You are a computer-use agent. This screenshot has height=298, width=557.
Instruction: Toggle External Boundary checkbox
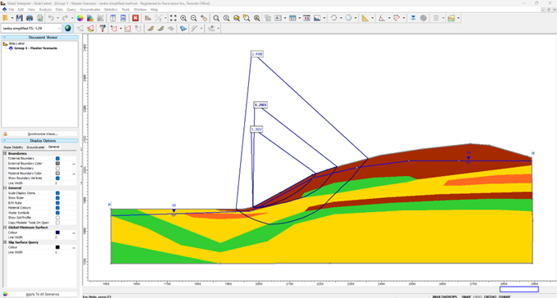(x=57, y=158)
